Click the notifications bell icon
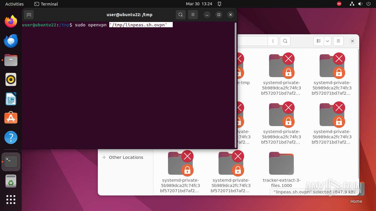This screenshot has height=211, width=376. pyautogui.click(x=219, y=4)
